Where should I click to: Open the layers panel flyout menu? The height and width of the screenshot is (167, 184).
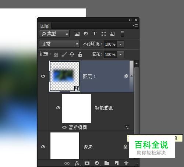coord(135,25)
